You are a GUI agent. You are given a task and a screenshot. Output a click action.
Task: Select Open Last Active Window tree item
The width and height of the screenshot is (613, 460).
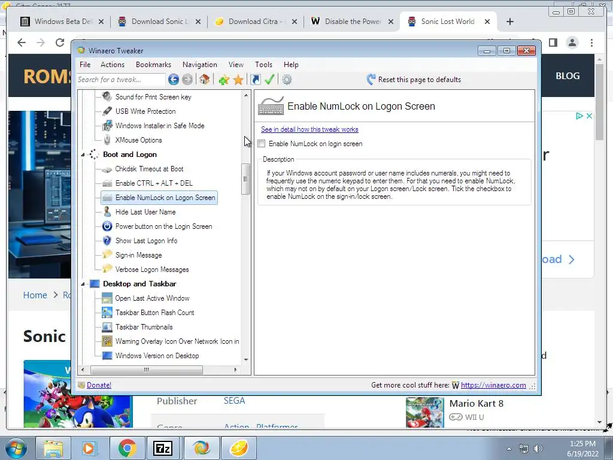(x=152, y=298)
